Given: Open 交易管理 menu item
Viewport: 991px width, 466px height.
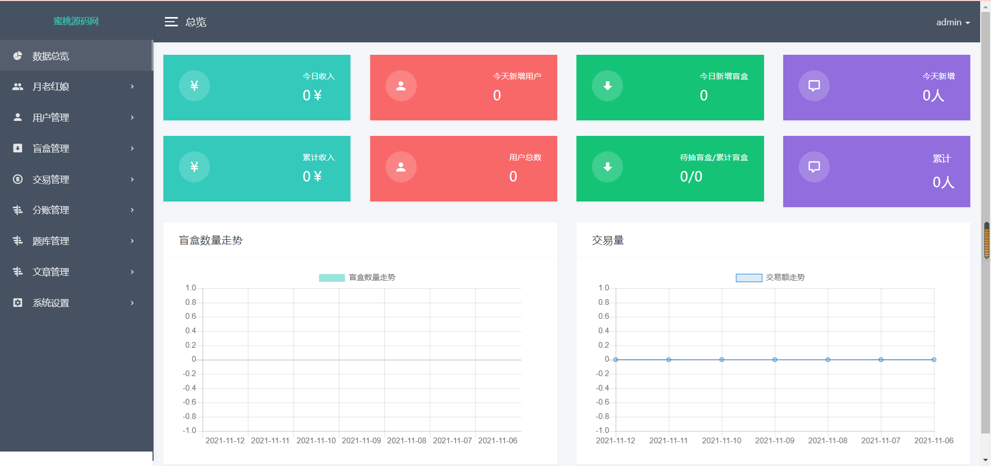Looking at the screenshot, I should [76, 180].
